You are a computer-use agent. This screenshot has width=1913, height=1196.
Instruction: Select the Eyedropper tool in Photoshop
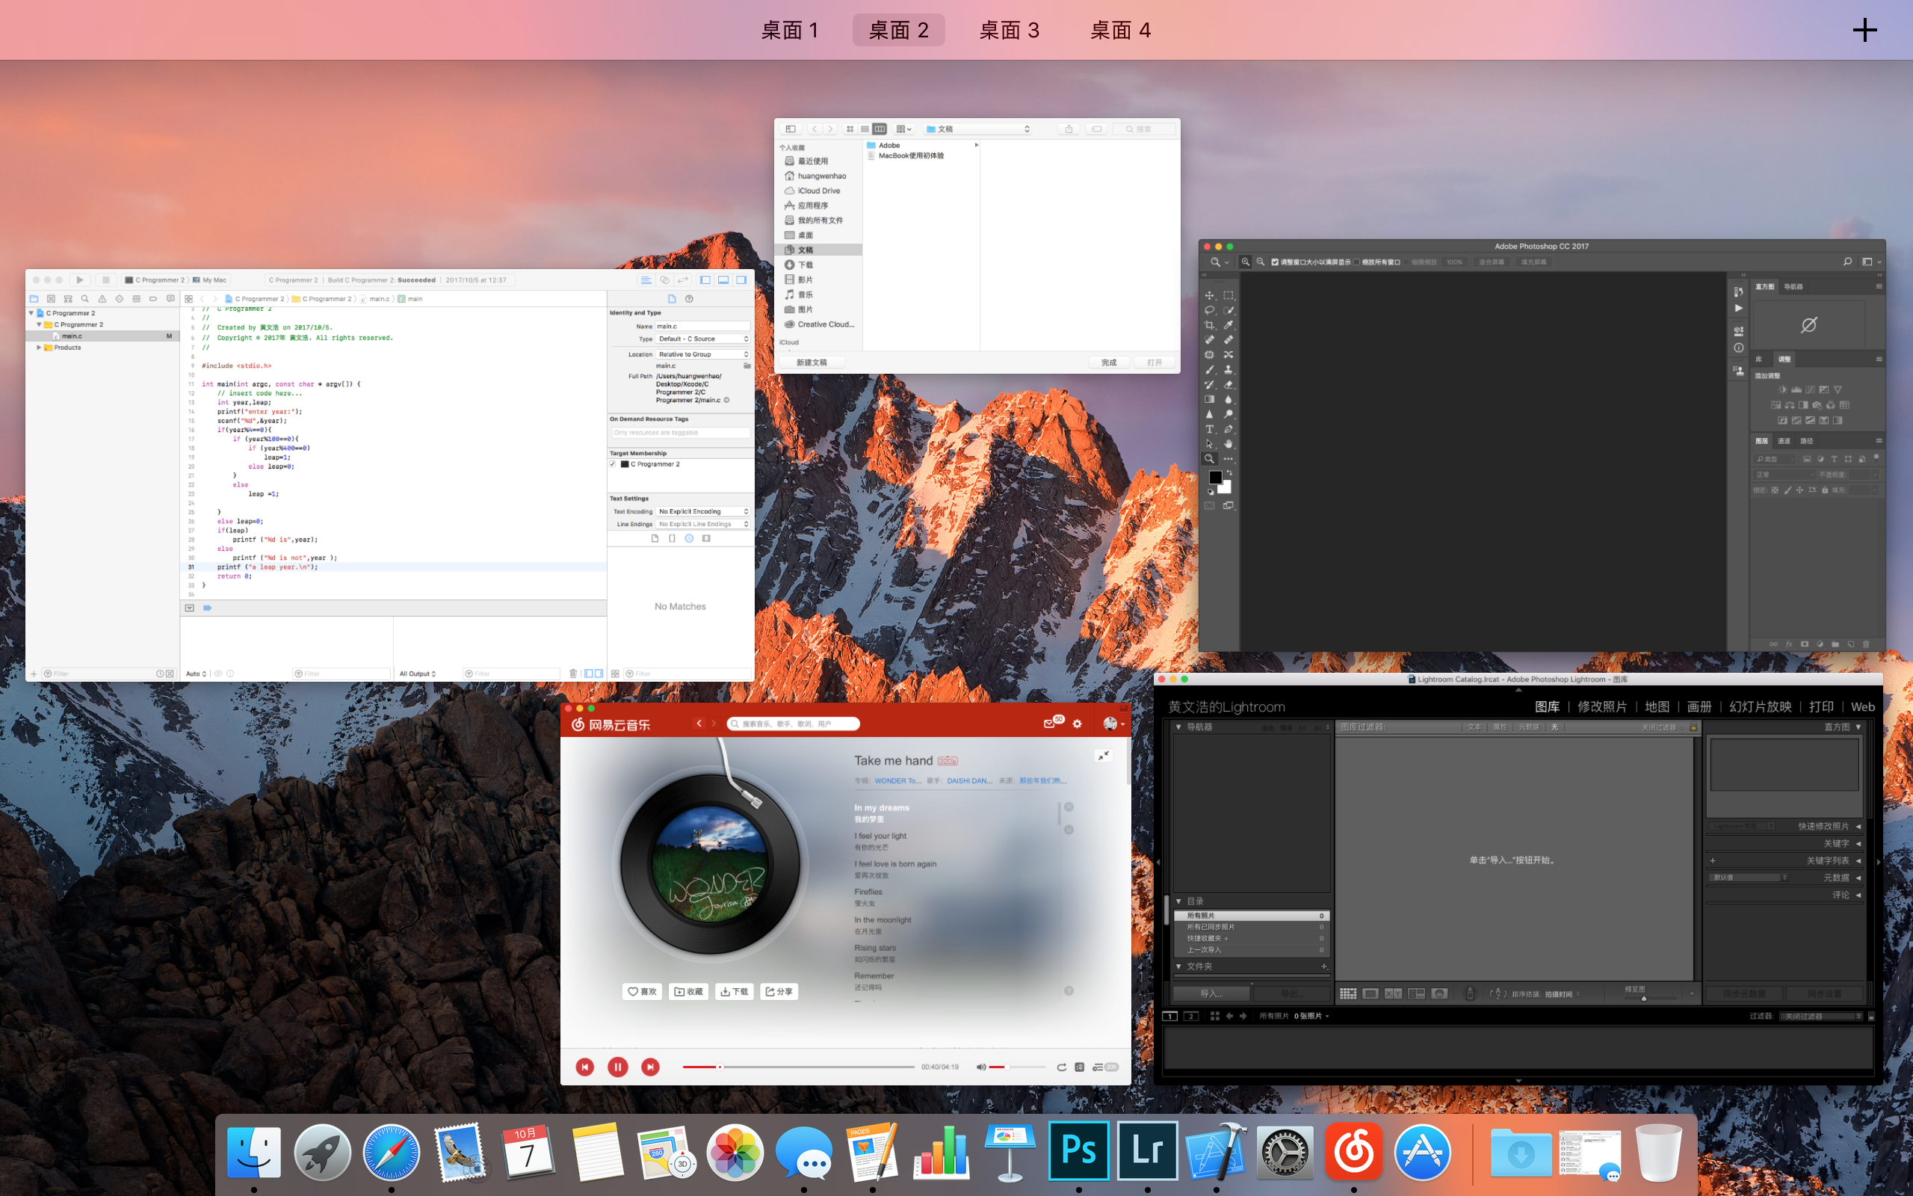click(1229, 325)
